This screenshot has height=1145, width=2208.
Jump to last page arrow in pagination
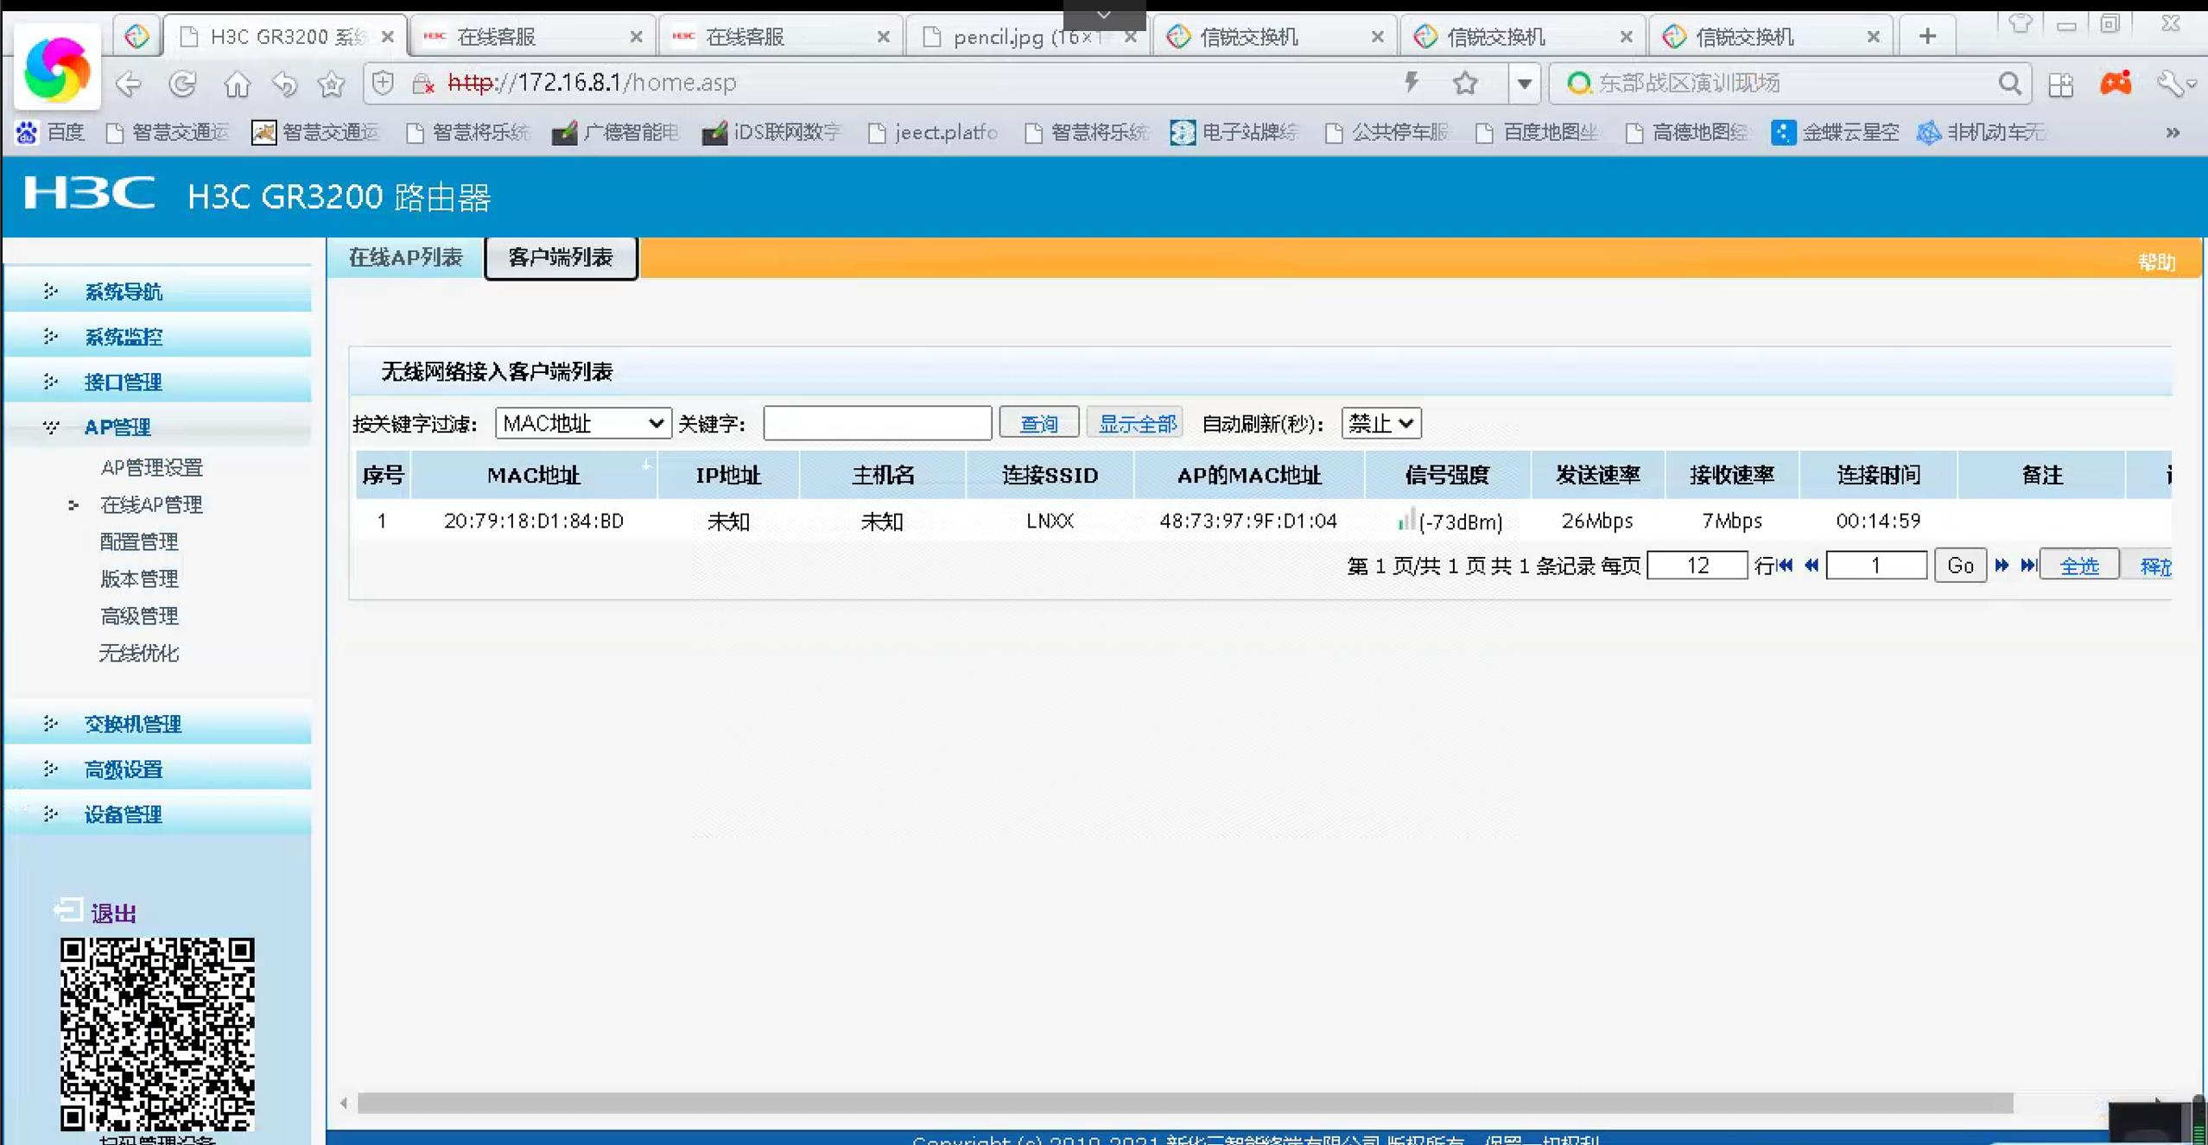click(x=2028, y=566)
